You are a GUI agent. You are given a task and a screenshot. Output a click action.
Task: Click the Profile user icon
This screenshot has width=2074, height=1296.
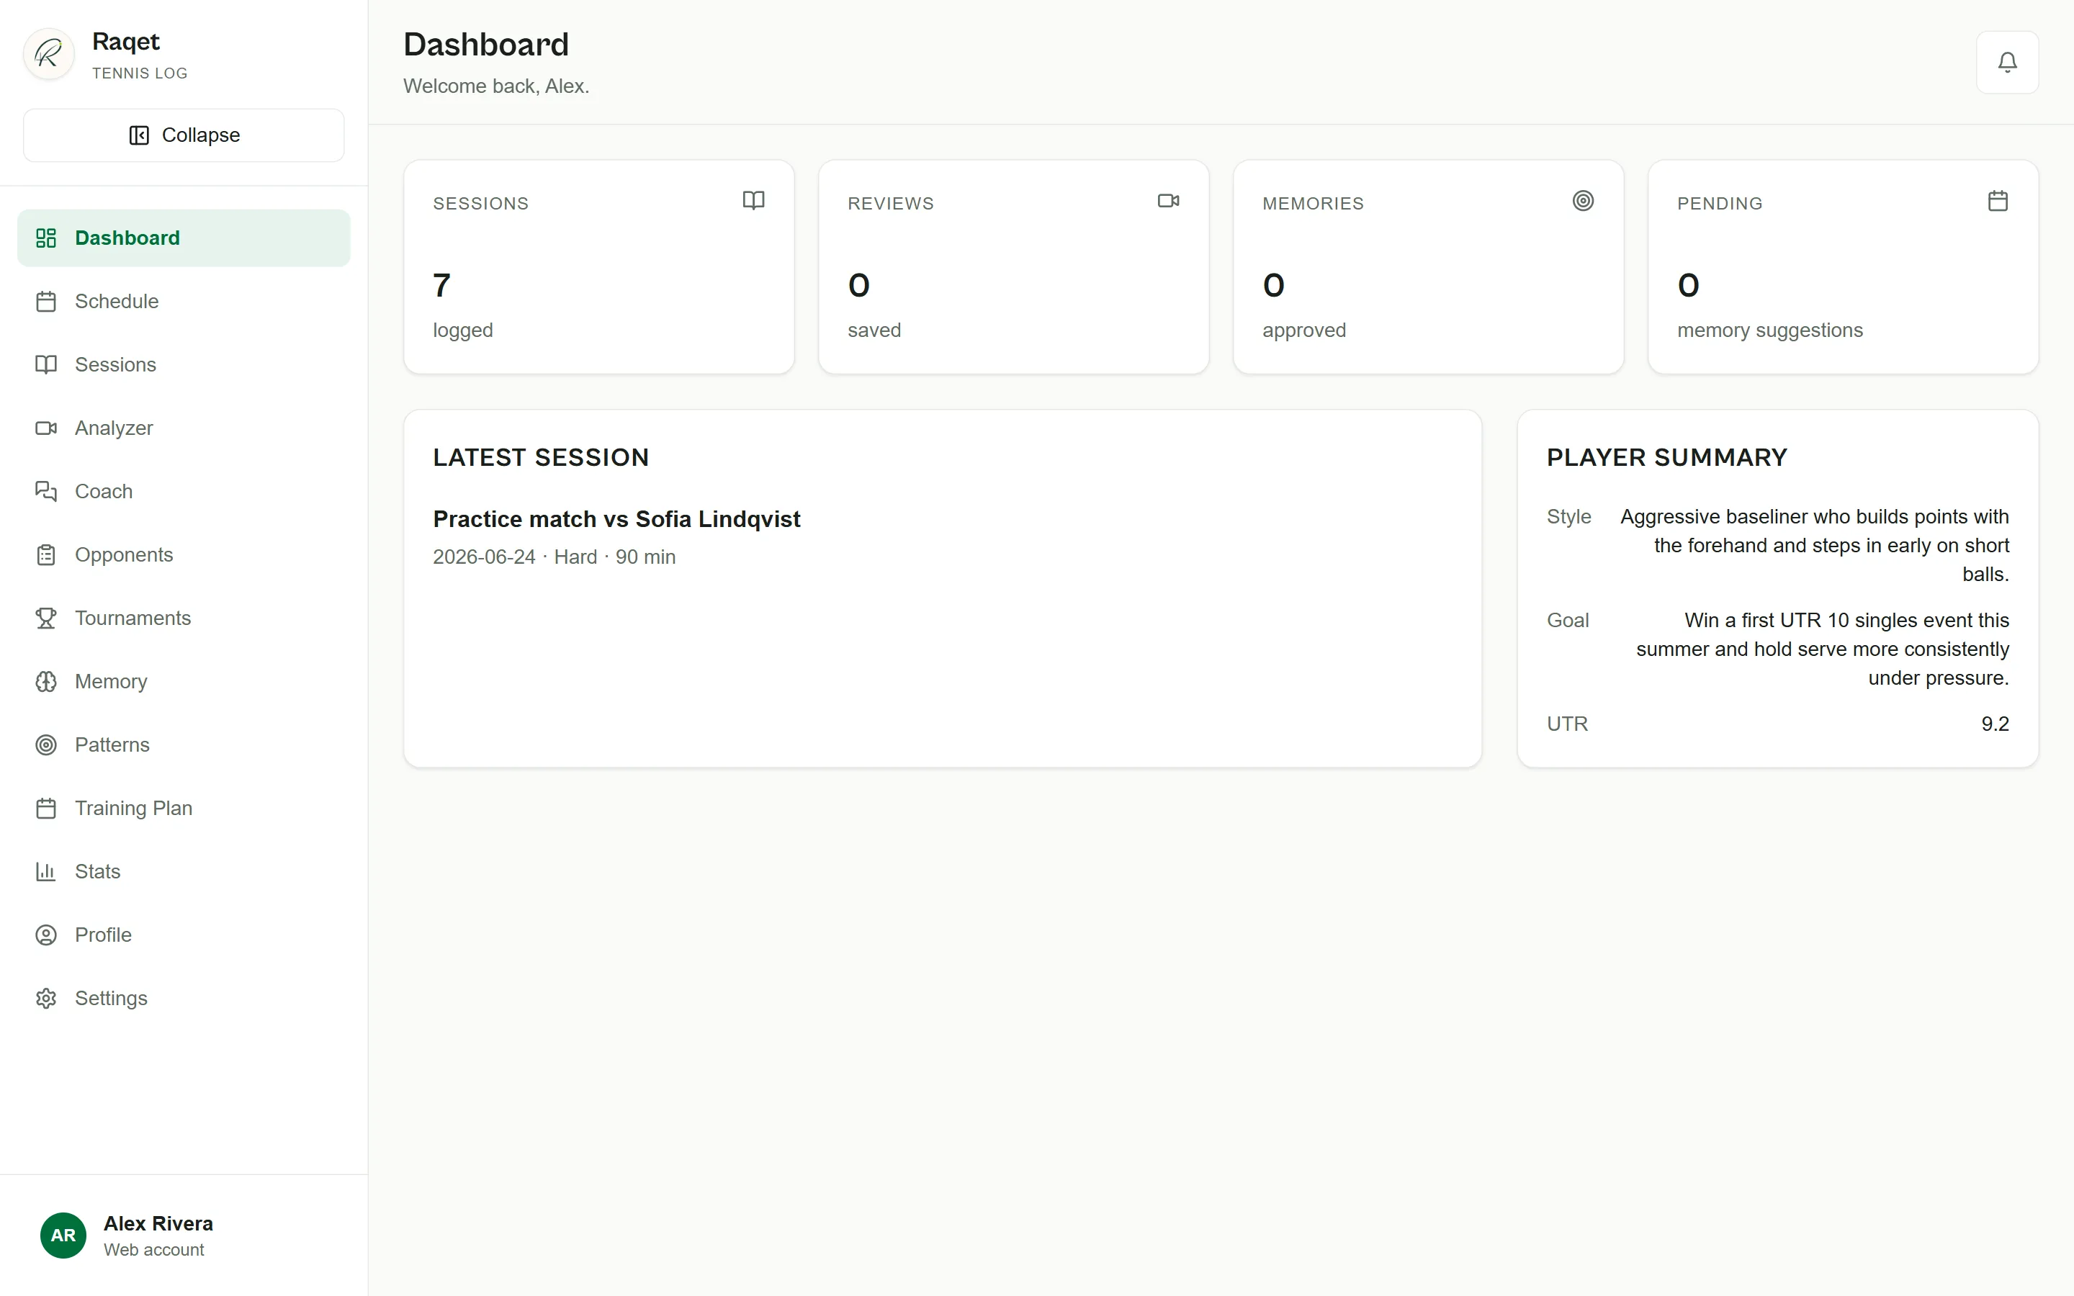pyautogui.click(x=46, y=936)
